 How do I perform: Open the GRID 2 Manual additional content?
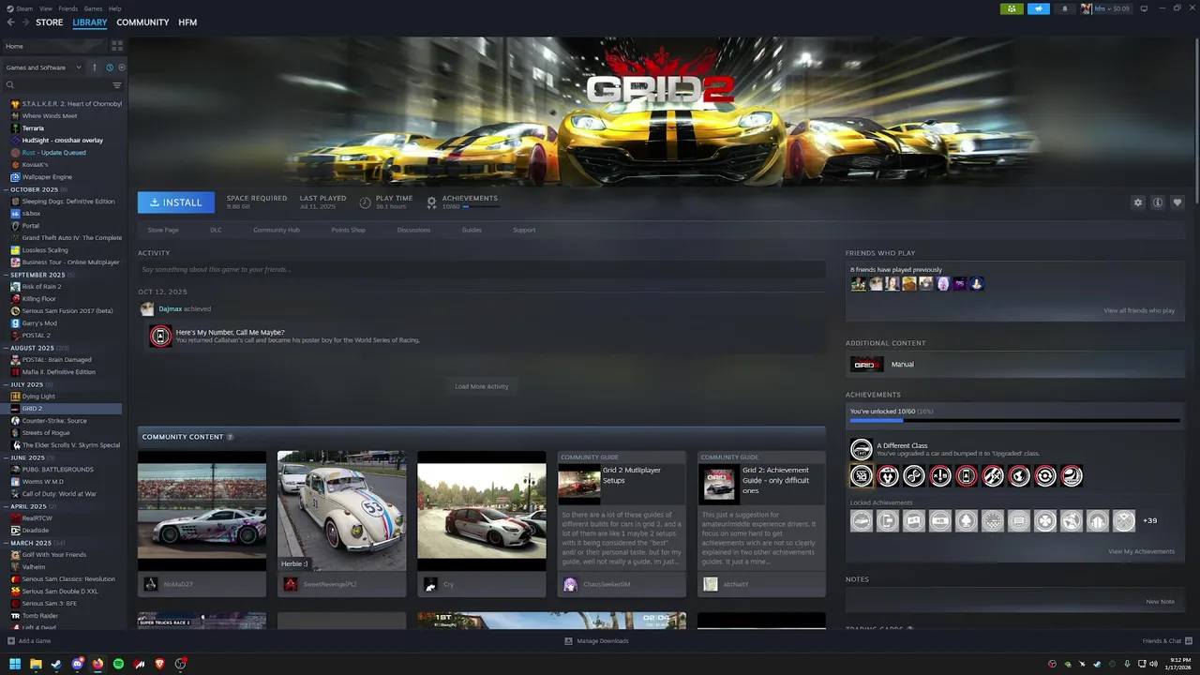pyautogui.click(x=1014, y=364)
